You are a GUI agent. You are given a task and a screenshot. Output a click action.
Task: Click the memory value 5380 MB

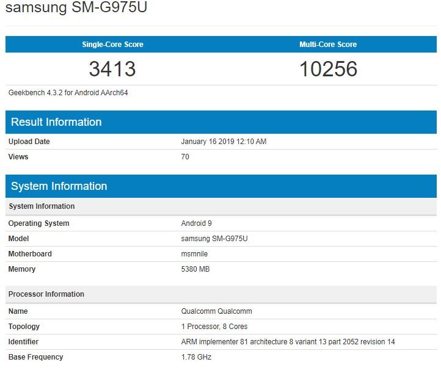(195, 269)
